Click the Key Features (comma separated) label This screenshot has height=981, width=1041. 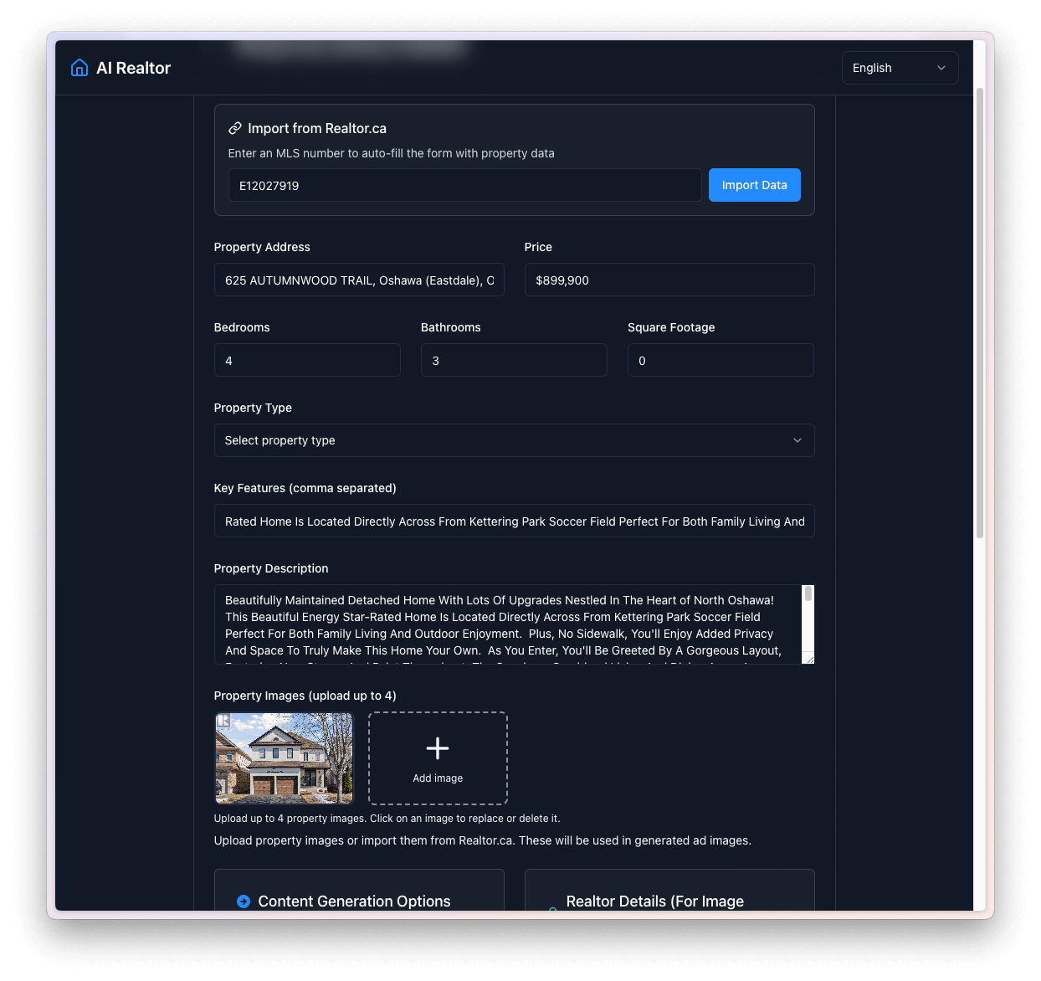[305, 488]
